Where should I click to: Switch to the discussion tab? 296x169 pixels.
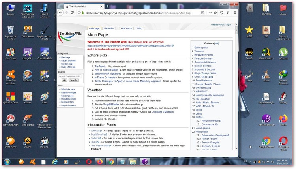(109, 28)
